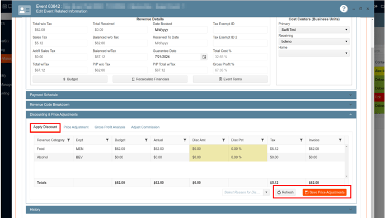385x218 pixels.
Task: Filter the Disc Amt column
Action: pyautogui.click(x=224, y=140)
